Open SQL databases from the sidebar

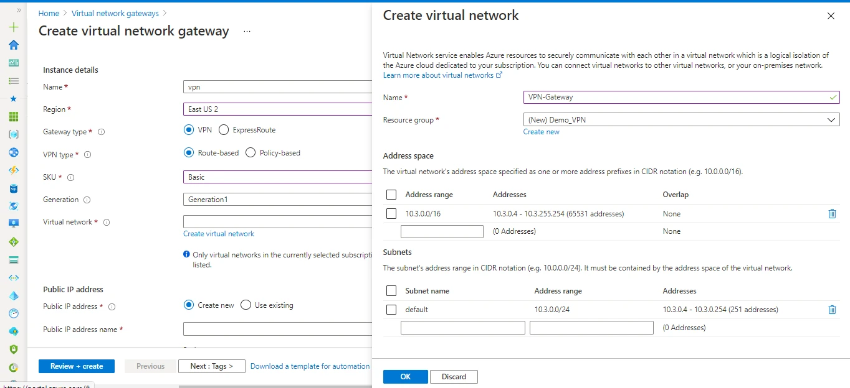pyautogui.click(x=14, y=188)
